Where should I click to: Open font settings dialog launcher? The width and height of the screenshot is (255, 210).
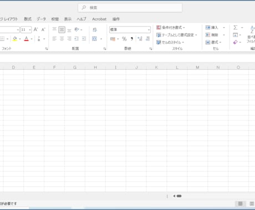tap(47, 49)
